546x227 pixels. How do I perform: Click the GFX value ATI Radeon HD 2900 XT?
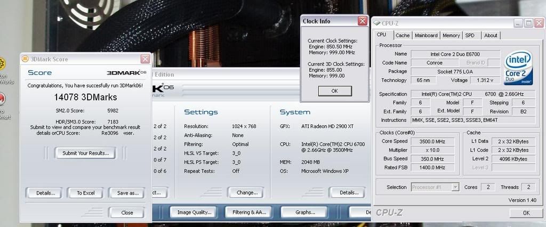click(x=327, y=127)
